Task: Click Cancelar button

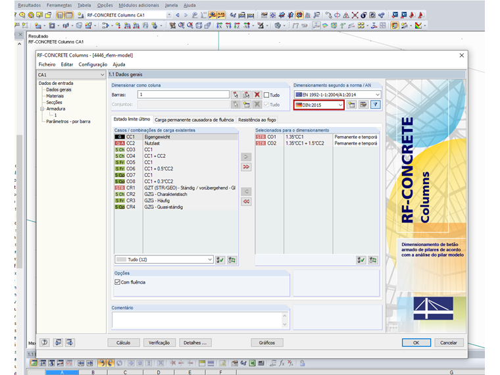Action: [449, 343]
